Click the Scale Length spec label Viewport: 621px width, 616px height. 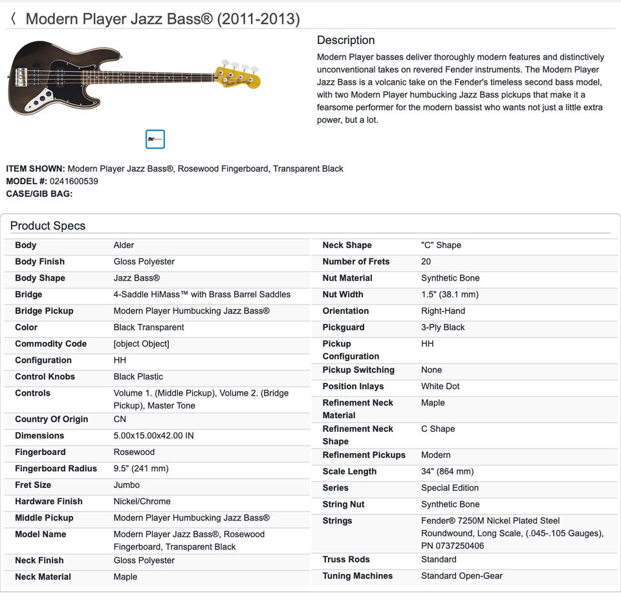(x=349, y=471)
